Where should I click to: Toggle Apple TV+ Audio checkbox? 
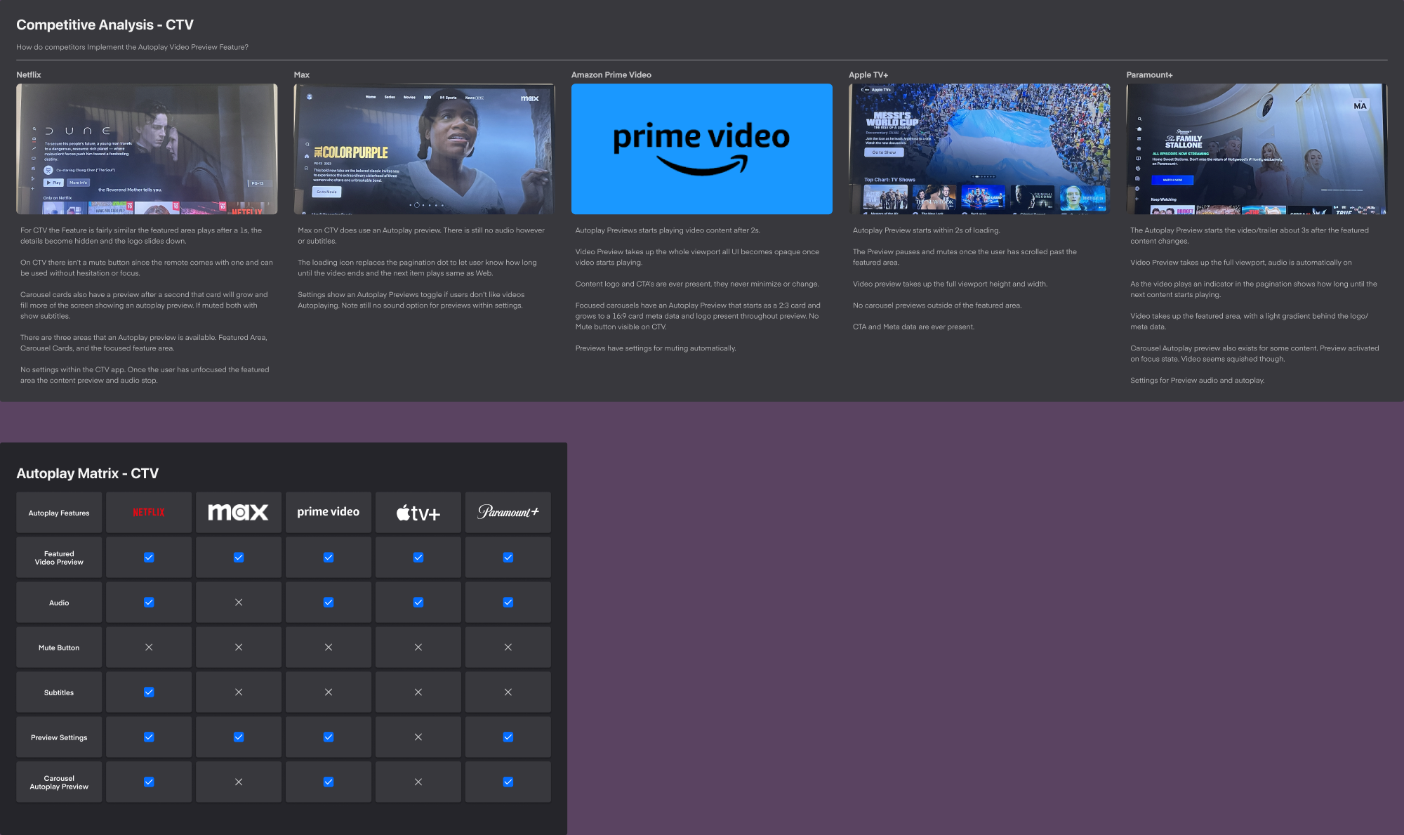[418, 603]
